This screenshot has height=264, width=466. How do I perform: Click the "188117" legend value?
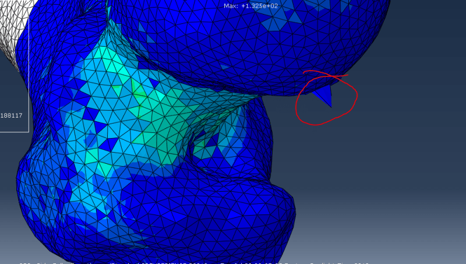pyautogui.click(x=11, y=115)
